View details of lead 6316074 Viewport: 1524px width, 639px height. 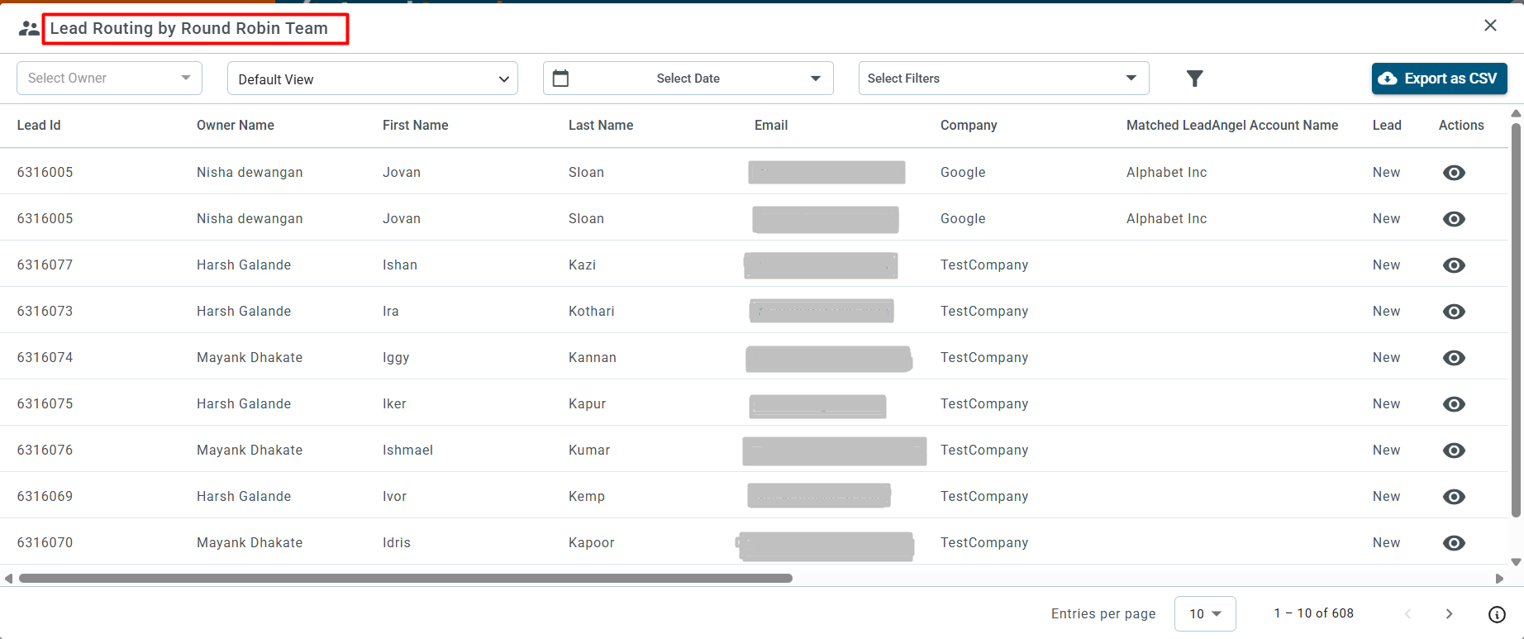[1454, 358]
